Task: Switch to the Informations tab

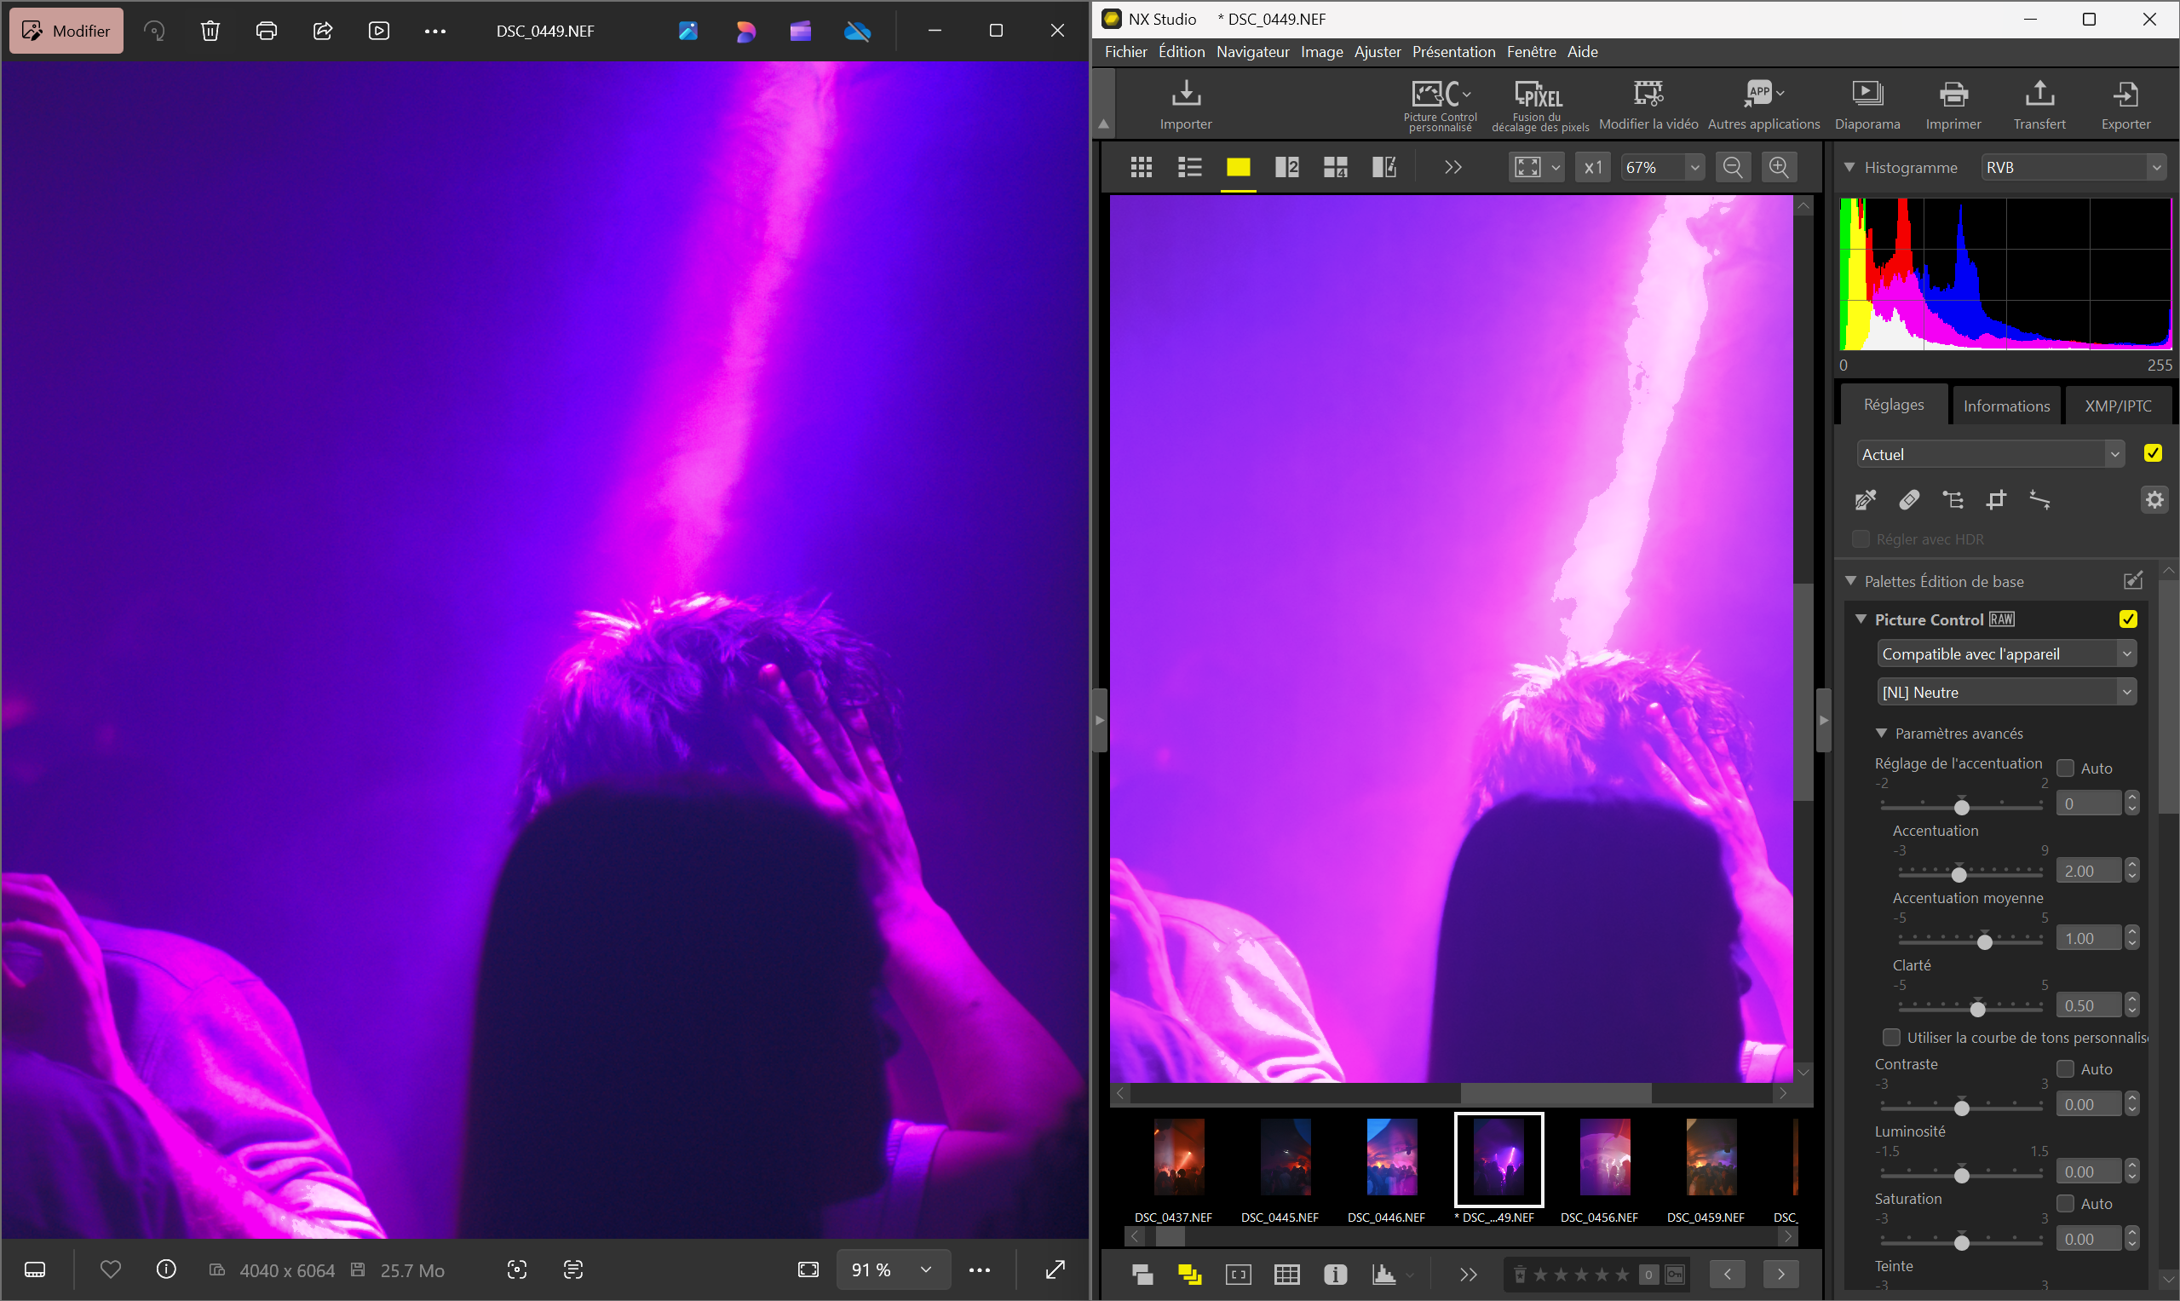Action: [2005, 406]
